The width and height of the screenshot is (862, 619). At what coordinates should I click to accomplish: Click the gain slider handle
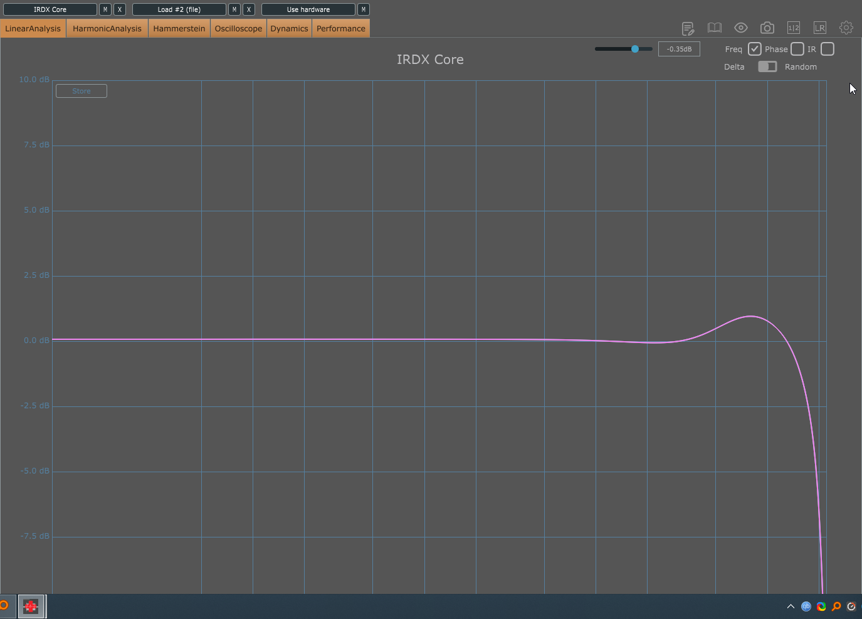point(635,48)
